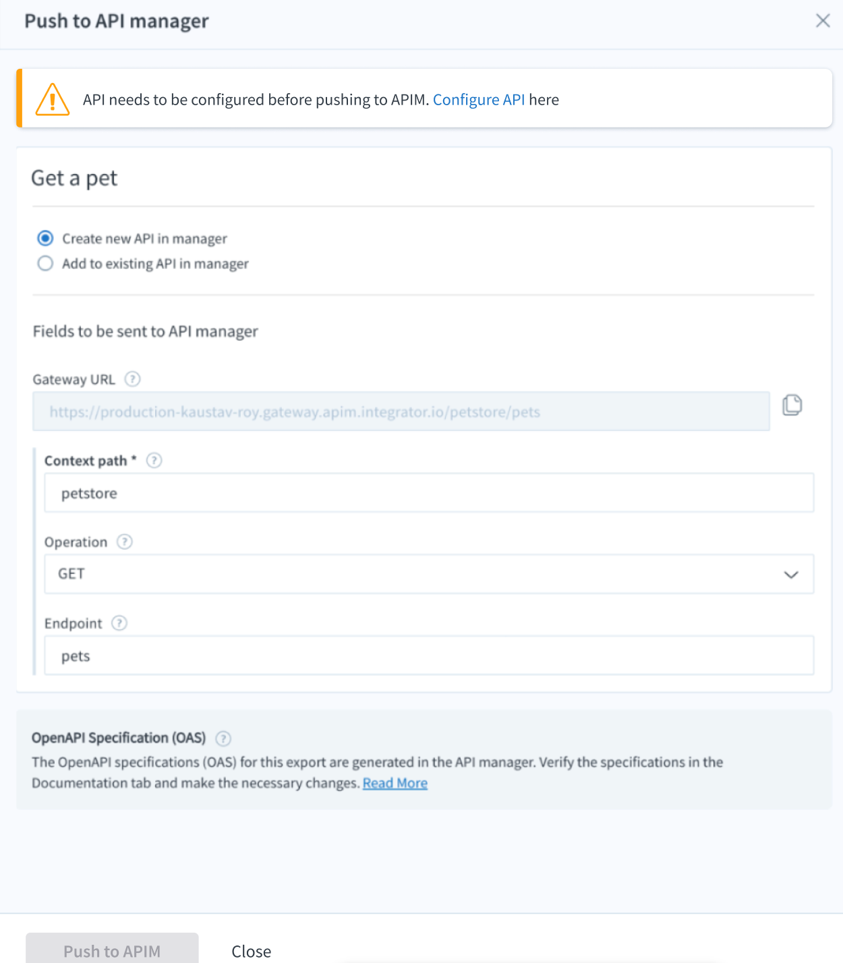The width and height of the screenshot is (843, 963).
Task: Select Add to existing API in manager
Action: (45, 263)
